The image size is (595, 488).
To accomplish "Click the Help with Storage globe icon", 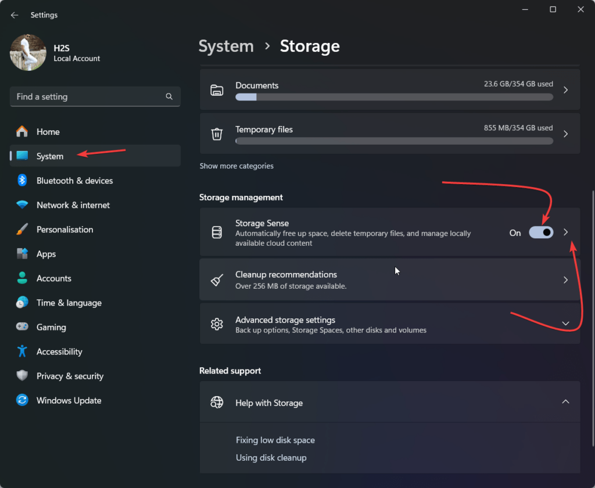I will point(217,402).
